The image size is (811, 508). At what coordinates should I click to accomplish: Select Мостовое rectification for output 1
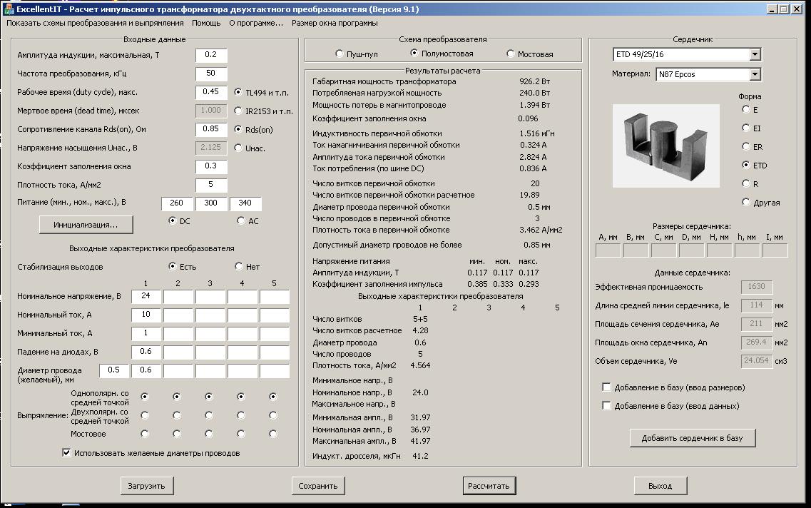pos(145,434)
